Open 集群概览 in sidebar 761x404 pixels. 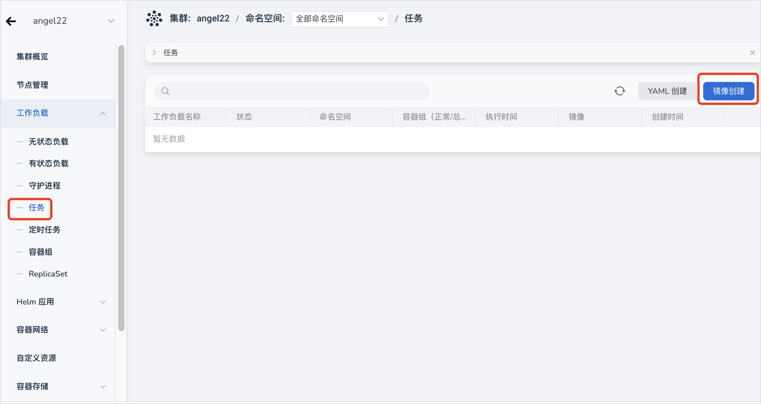point(33,57)
